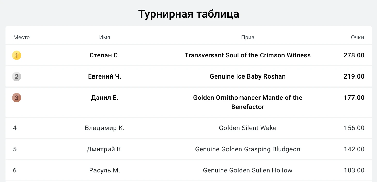This screenshot has height=182, width=377.
Task: Open player Степан С. name
Action: pyautogui.click(x=105, y=55)
